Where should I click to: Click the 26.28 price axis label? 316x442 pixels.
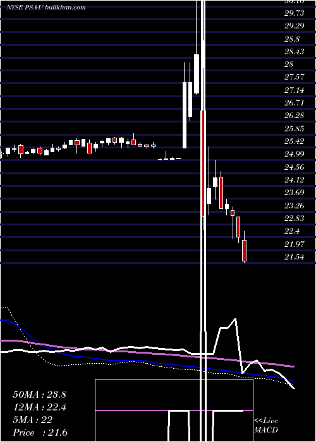click(295, 116)
